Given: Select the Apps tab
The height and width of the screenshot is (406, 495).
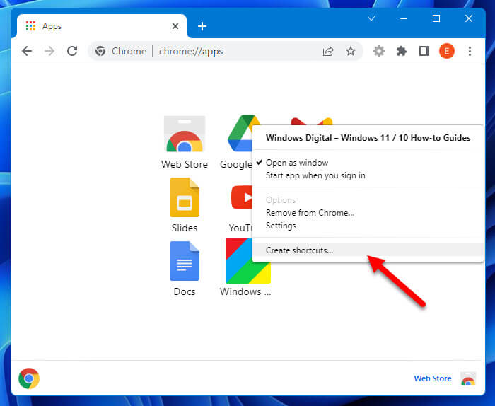Looking at the screenshot, I should 101,26.
